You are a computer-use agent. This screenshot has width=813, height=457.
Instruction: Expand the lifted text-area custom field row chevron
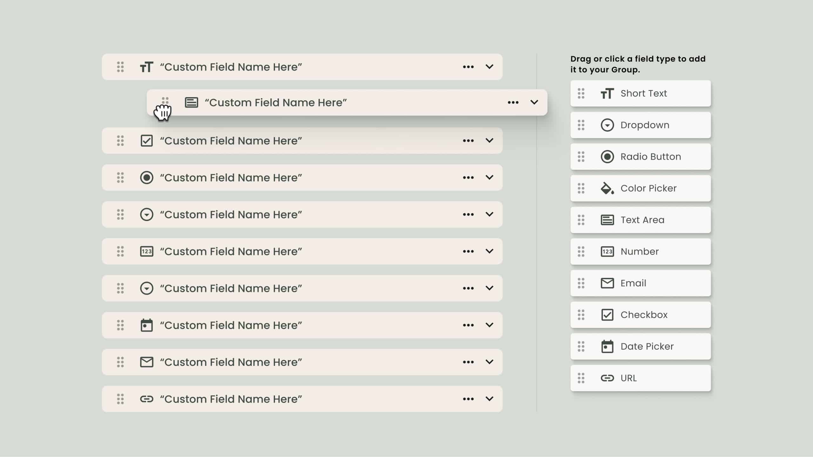(534, 102)
